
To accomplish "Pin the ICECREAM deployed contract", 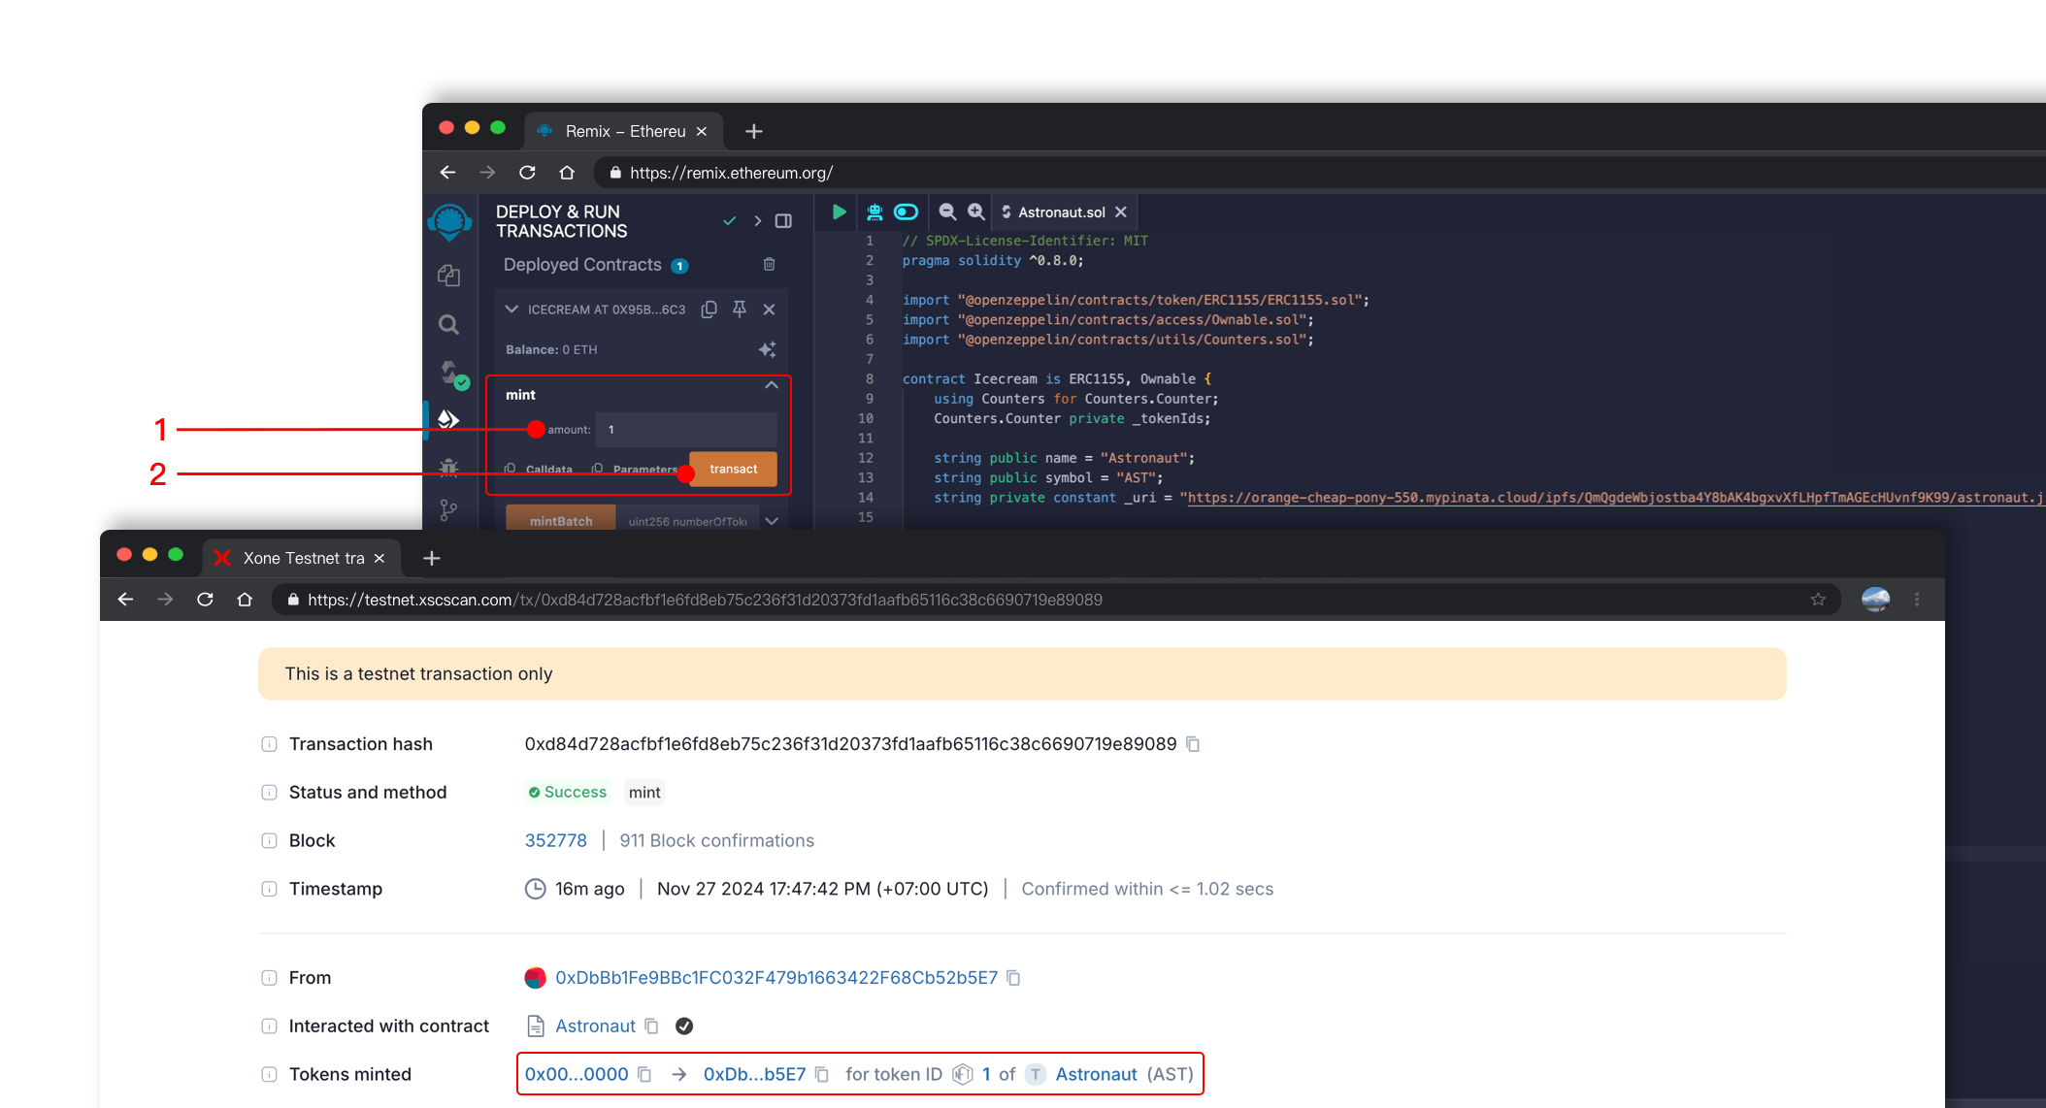I will point(739,310).
